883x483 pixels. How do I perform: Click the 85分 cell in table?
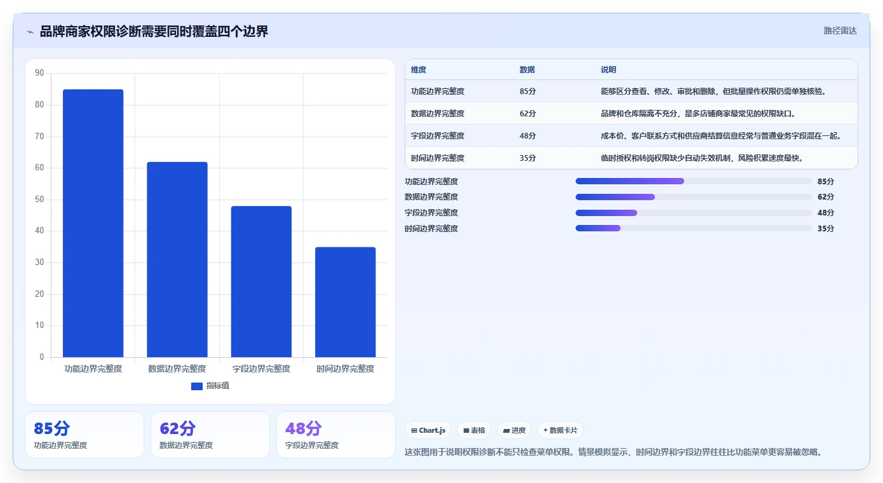[x=528, y=92]
